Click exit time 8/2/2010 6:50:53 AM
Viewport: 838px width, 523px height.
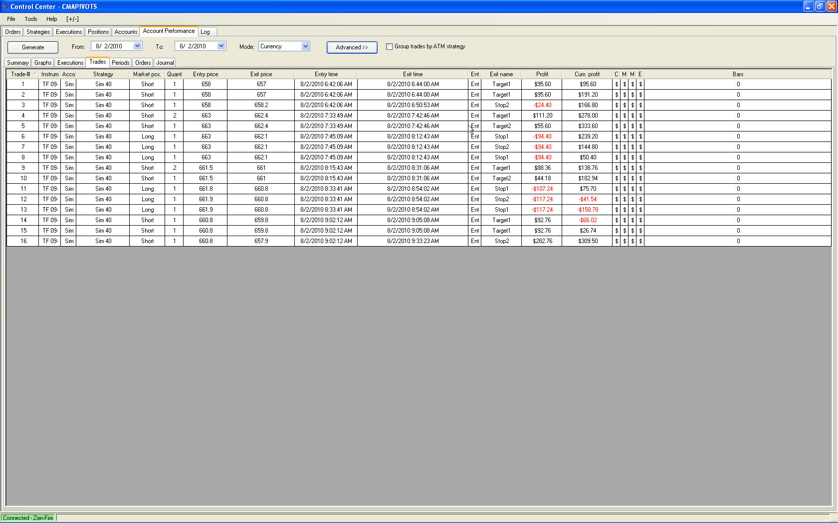point(413,105)
